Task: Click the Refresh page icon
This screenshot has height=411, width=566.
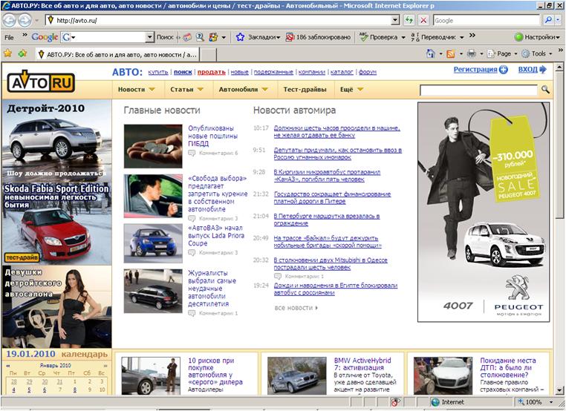Action: point(409,20)
